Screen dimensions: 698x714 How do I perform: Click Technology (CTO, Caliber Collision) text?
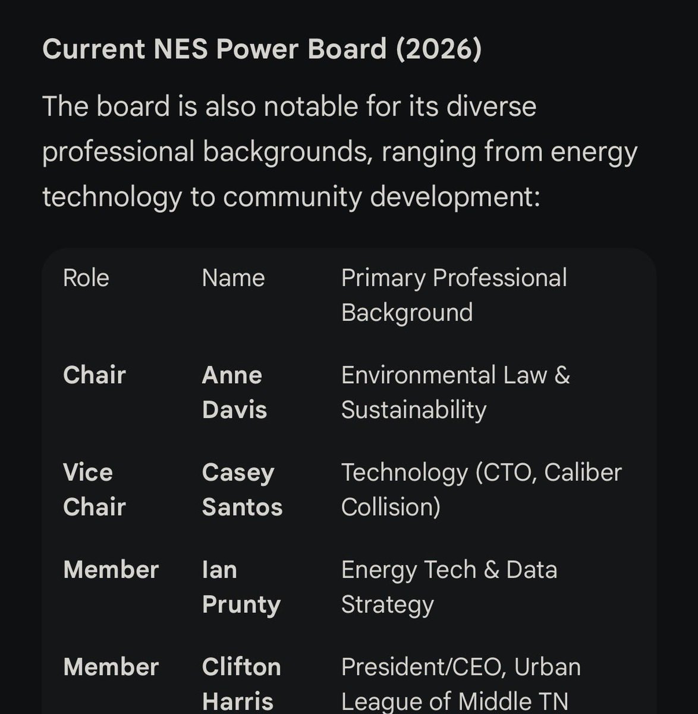point(482,489)
